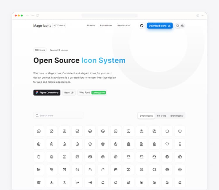Screen dimensions: 219x190
Task: Pick the bell with minus icon
Action: pyautogui.click(x=180, y=182)
